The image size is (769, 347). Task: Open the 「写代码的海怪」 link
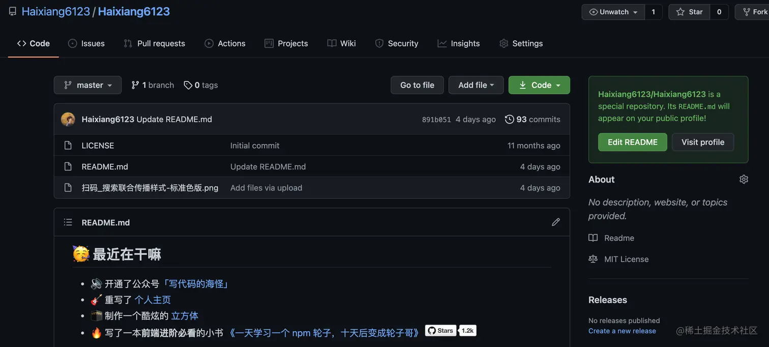tap(195, 284)
